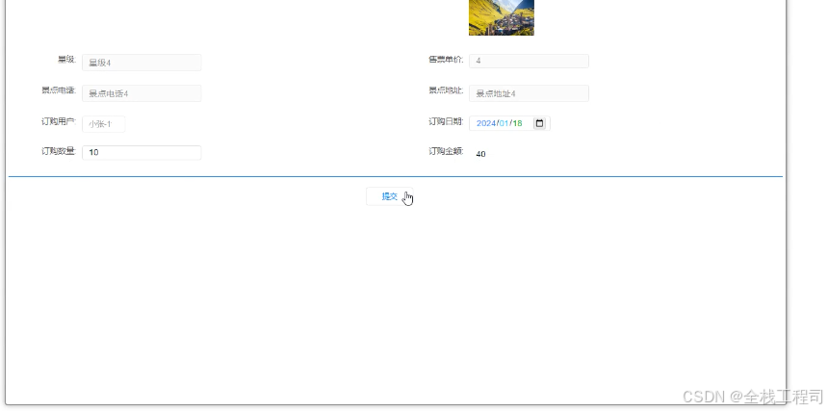This screenshot has height=411, width=828.
Task: Focus the 星级 input field
Action: tap(142, 63)
